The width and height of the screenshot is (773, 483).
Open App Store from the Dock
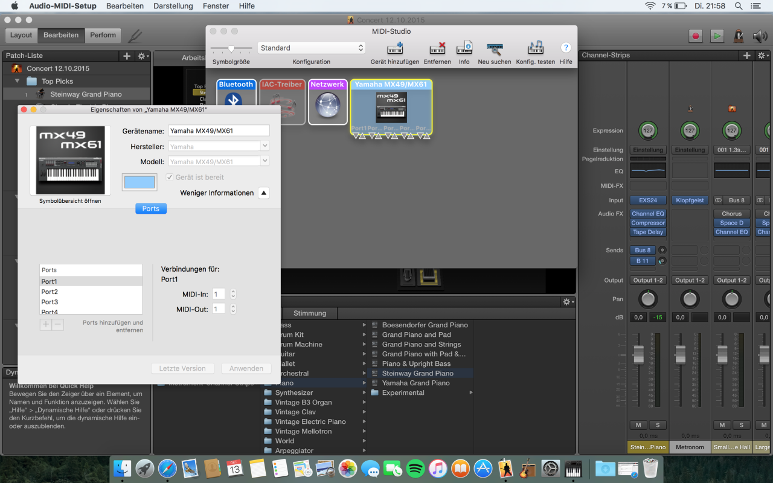tap(483, 468)
